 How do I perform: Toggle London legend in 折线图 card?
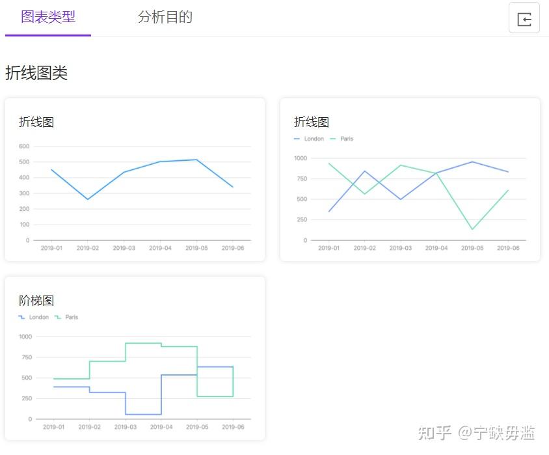coord(309,139)
